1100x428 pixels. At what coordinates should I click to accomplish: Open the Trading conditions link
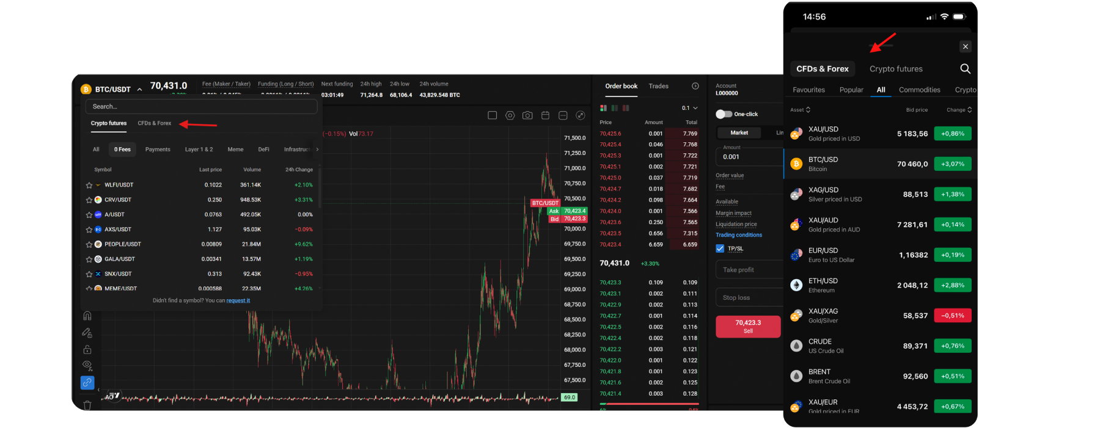pyautogui.click(x=739, y=235)
